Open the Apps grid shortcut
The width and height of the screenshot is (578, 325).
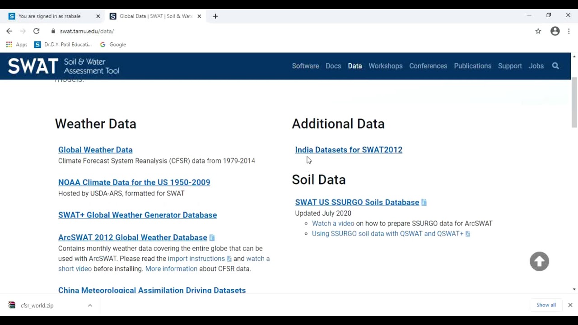tap(17, 45)
